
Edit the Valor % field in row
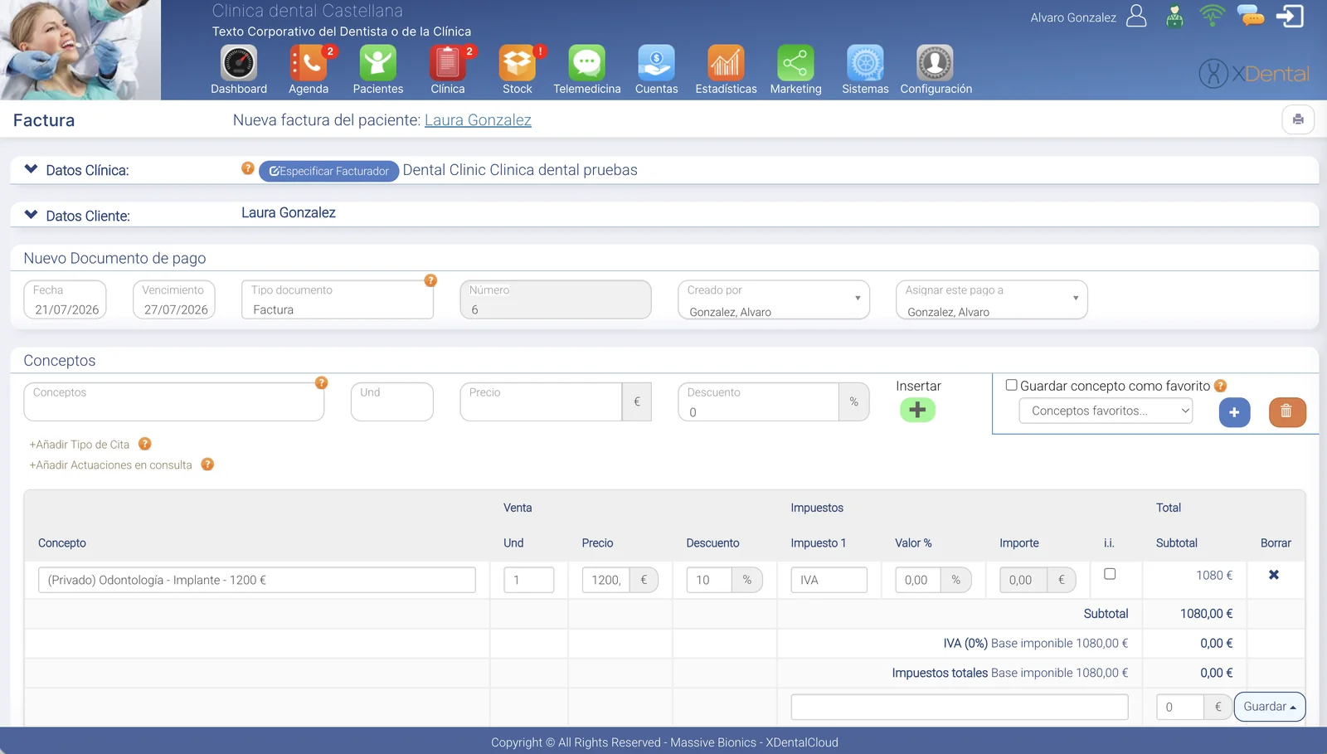pyautogui.click(x=918, y=580)
